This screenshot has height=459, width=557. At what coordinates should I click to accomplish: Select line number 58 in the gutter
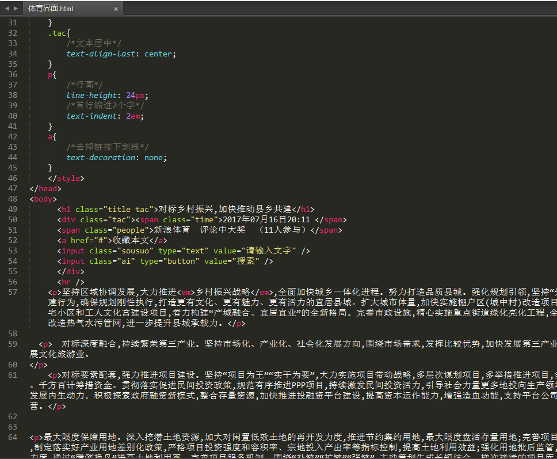coord(13,333)
